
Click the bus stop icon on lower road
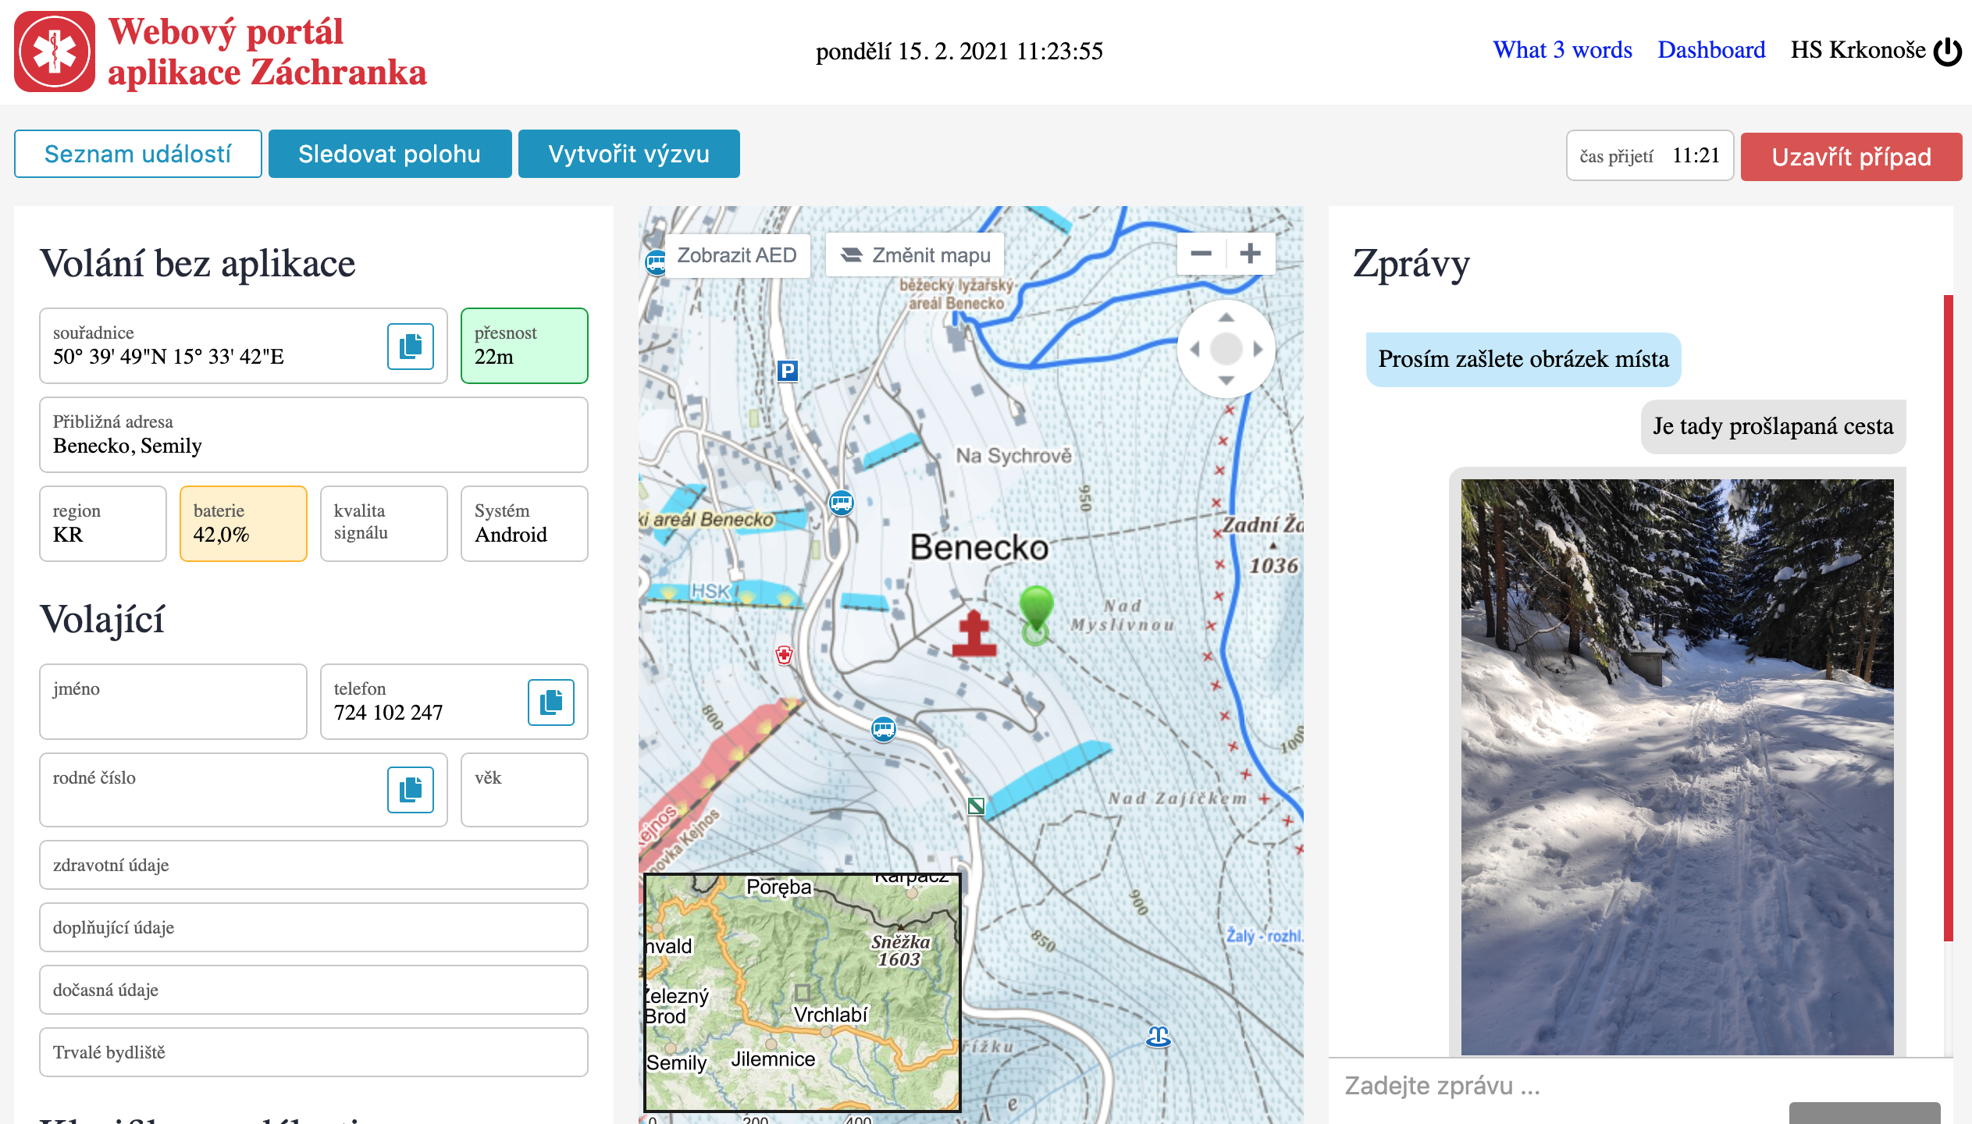coord(883,729)
